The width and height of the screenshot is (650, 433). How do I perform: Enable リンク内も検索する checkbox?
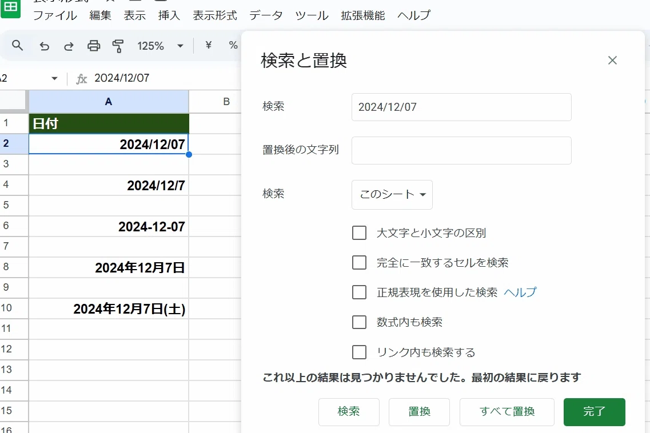(x=359, y=352)
